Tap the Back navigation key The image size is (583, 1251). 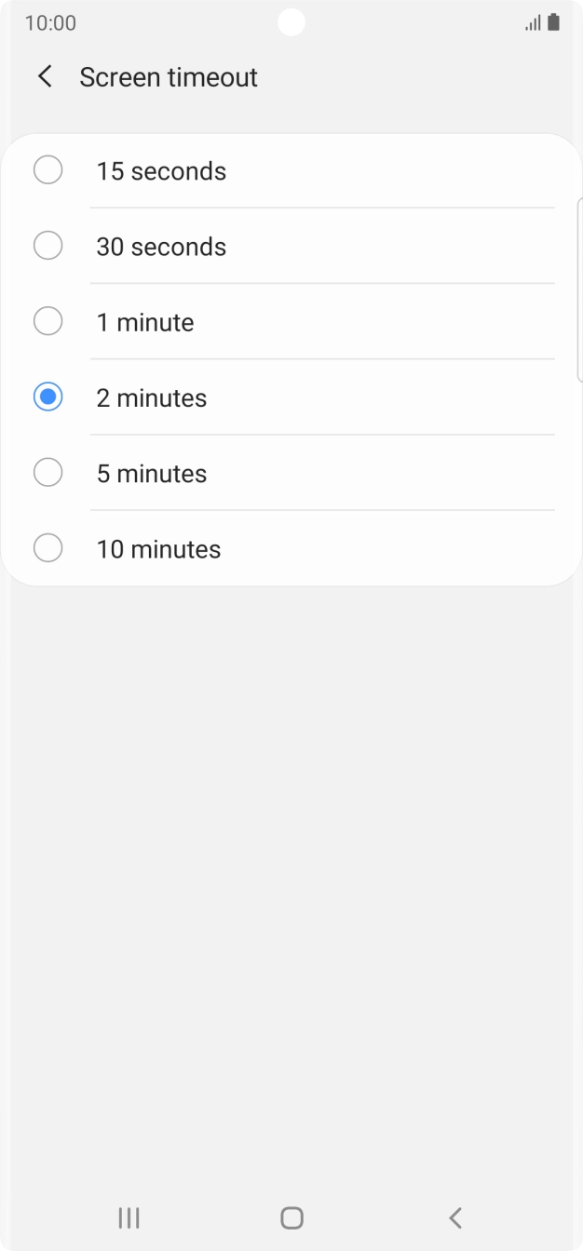point(454,1217)
